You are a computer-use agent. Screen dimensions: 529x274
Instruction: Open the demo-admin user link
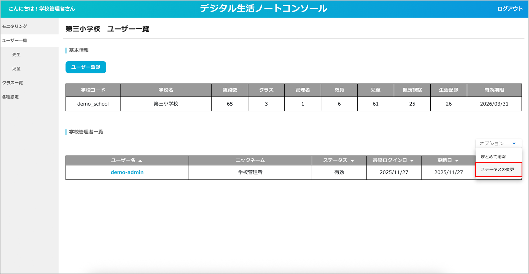(127, 172)
